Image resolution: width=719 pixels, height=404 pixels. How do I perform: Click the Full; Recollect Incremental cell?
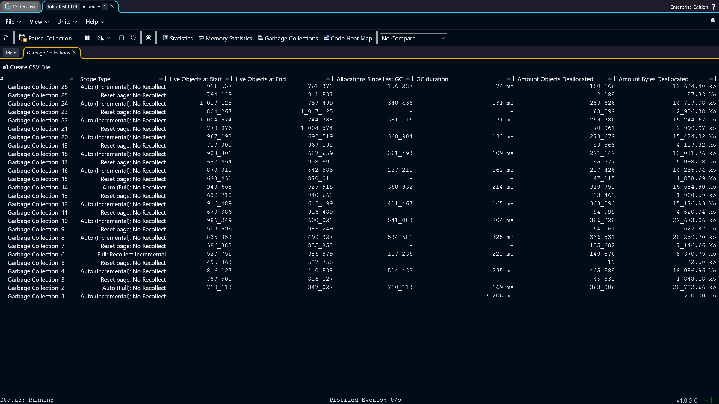point(132,254)
